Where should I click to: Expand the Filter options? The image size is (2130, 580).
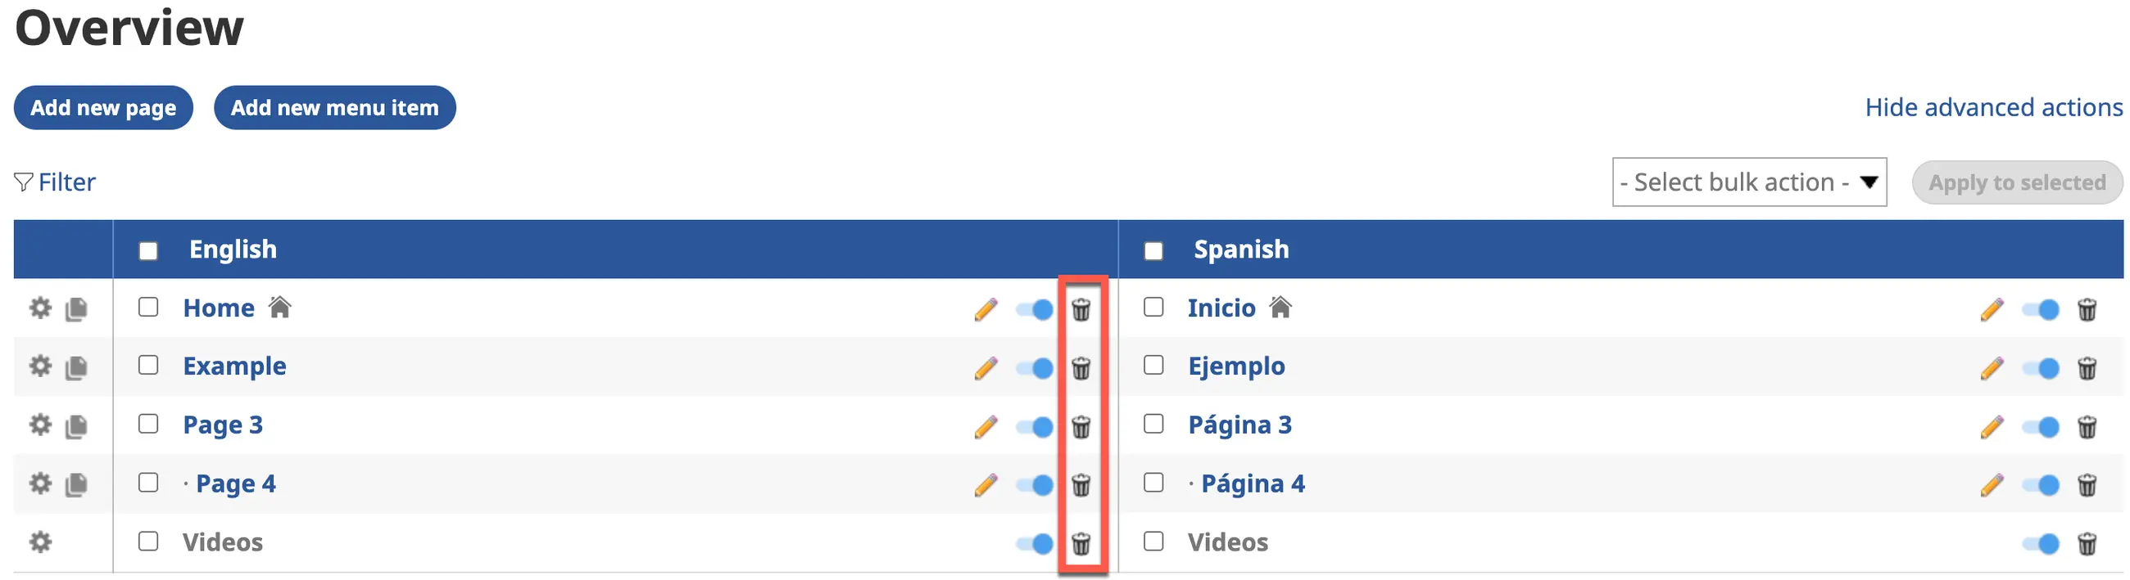(56, 182)
